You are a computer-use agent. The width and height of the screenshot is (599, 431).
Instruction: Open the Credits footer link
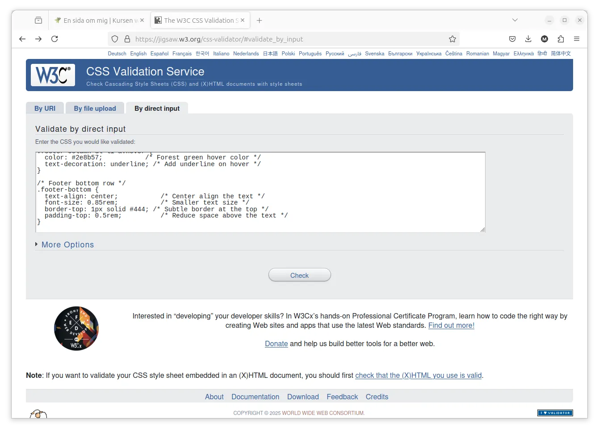[x=377, y=397]
